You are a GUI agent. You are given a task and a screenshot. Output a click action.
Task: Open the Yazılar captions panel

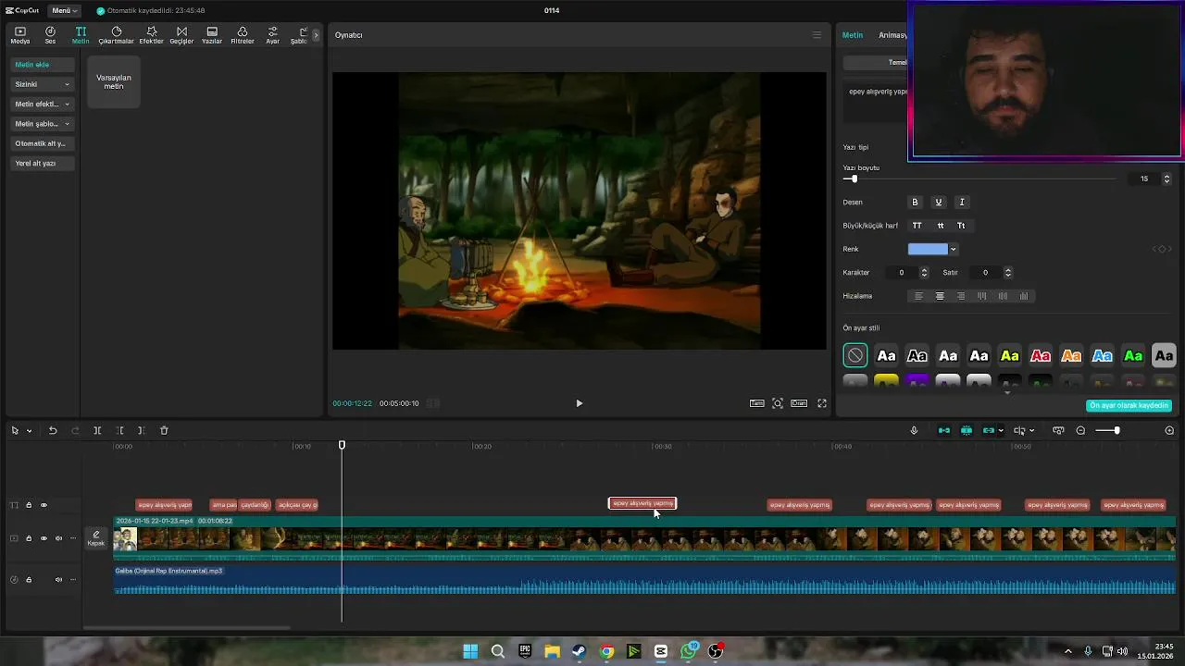click(212, 35)
